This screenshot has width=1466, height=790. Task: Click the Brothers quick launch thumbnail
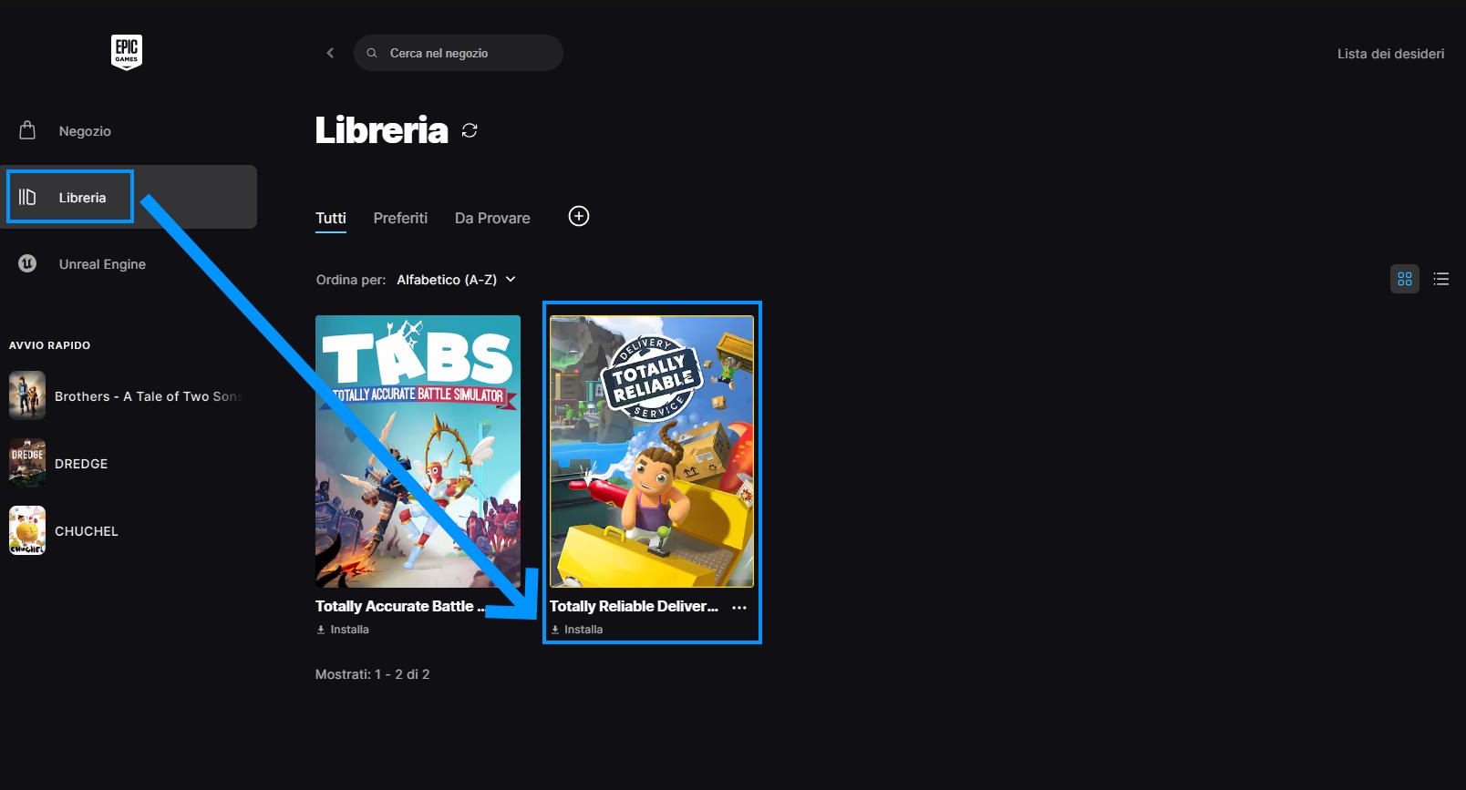(27, 395)
